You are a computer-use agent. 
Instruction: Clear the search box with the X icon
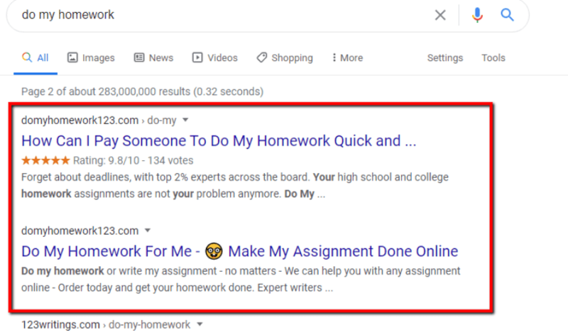pyautogui.click(x=440, y=15)
